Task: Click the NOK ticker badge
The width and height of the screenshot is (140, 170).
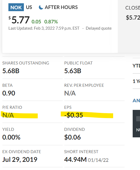Action: tap(16, 7)
